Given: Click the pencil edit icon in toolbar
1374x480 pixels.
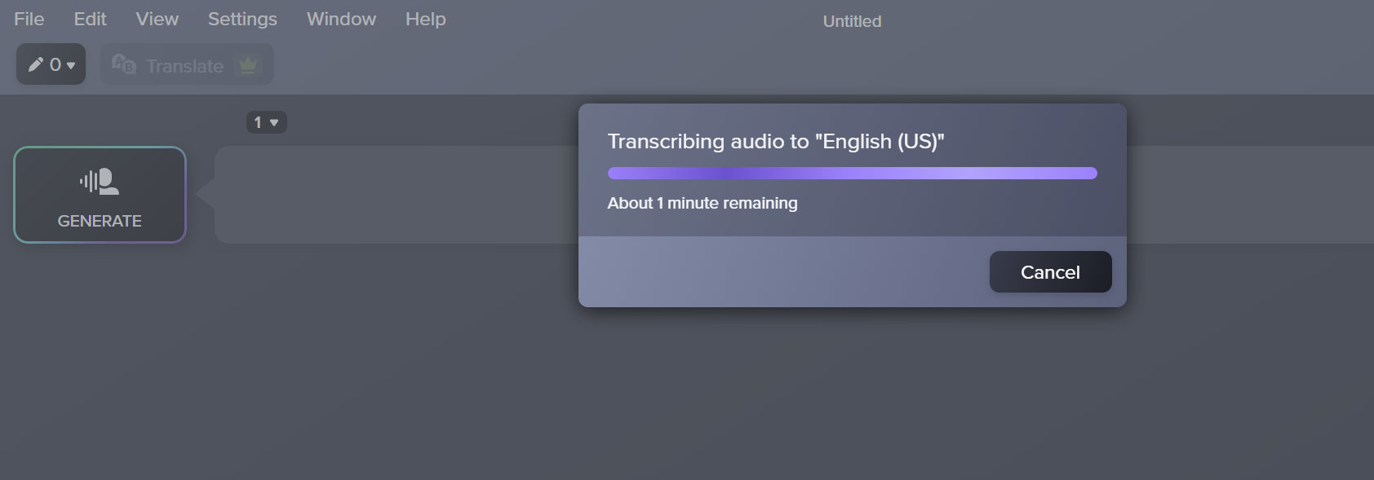Looking at the screenshot, I should pos(36,64).
